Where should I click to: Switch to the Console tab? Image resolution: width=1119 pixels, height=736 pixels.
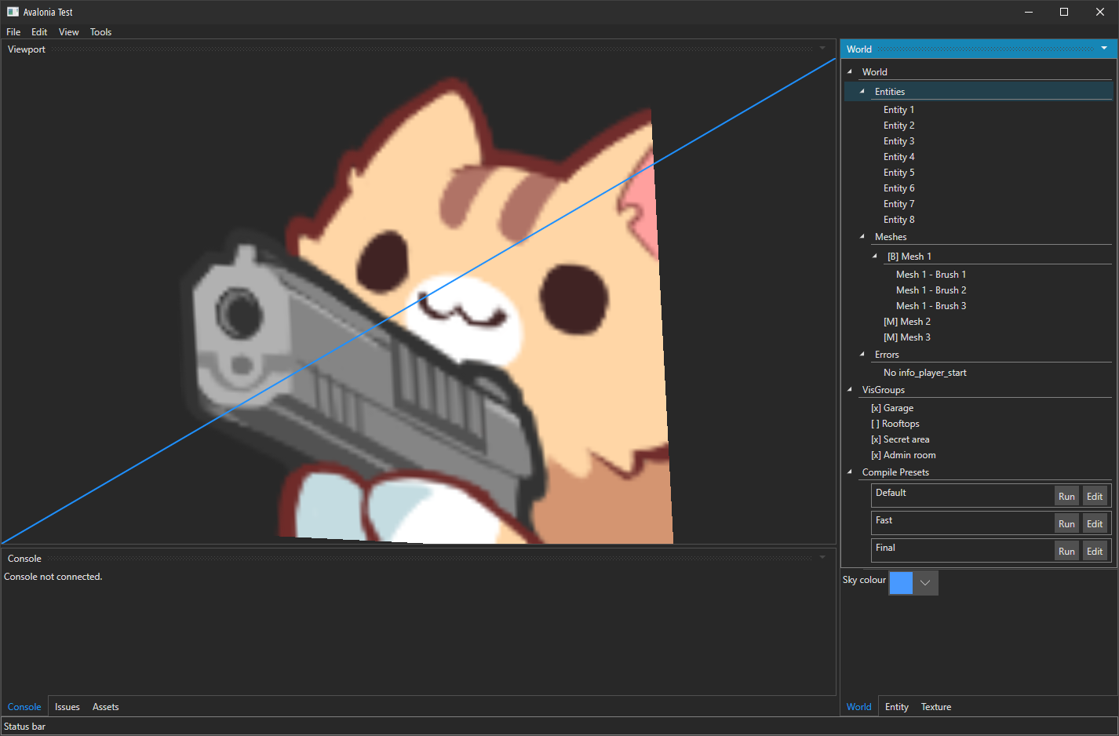tap(24, 707)
